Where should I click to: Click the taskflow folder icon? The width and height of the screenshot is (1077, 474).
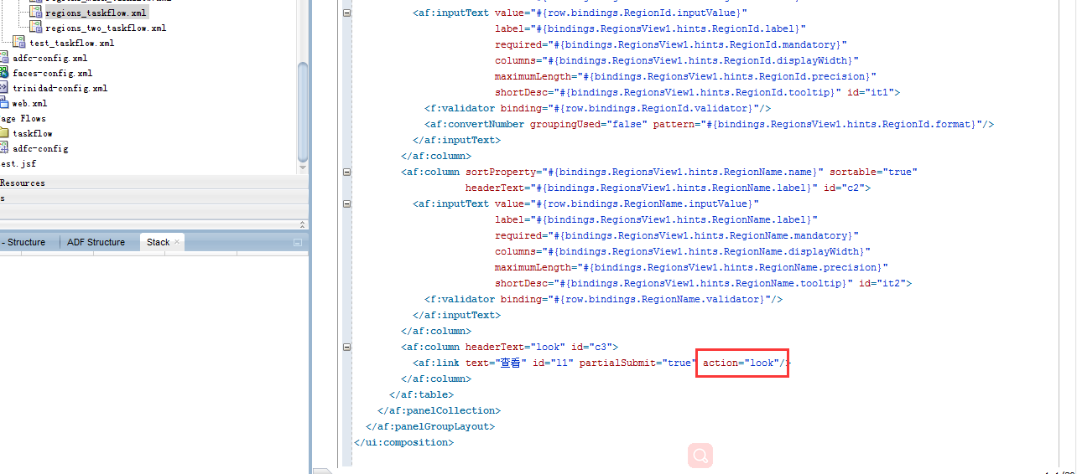pyautogui.click(x=4, y=133)
